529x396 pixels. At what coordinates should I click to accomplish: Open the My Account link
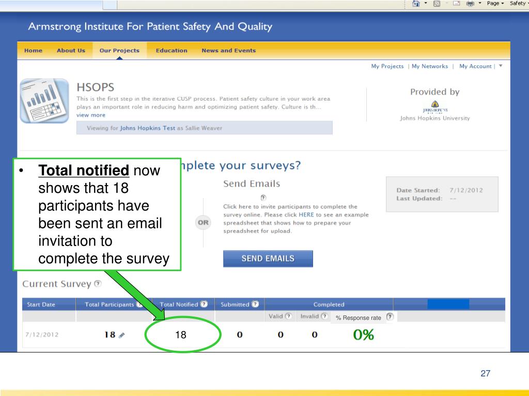click(475, 67)
